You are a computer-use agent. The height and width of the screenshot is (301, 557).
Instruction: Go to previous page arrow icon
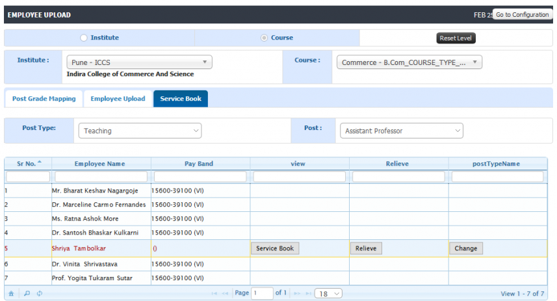pyautogui.click(x=225, y=294)
